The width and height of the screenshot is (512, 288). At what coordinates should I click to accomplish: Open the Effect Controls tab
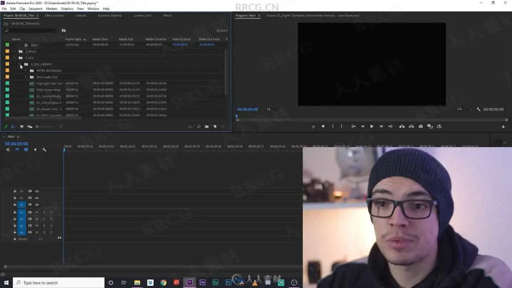54,15
